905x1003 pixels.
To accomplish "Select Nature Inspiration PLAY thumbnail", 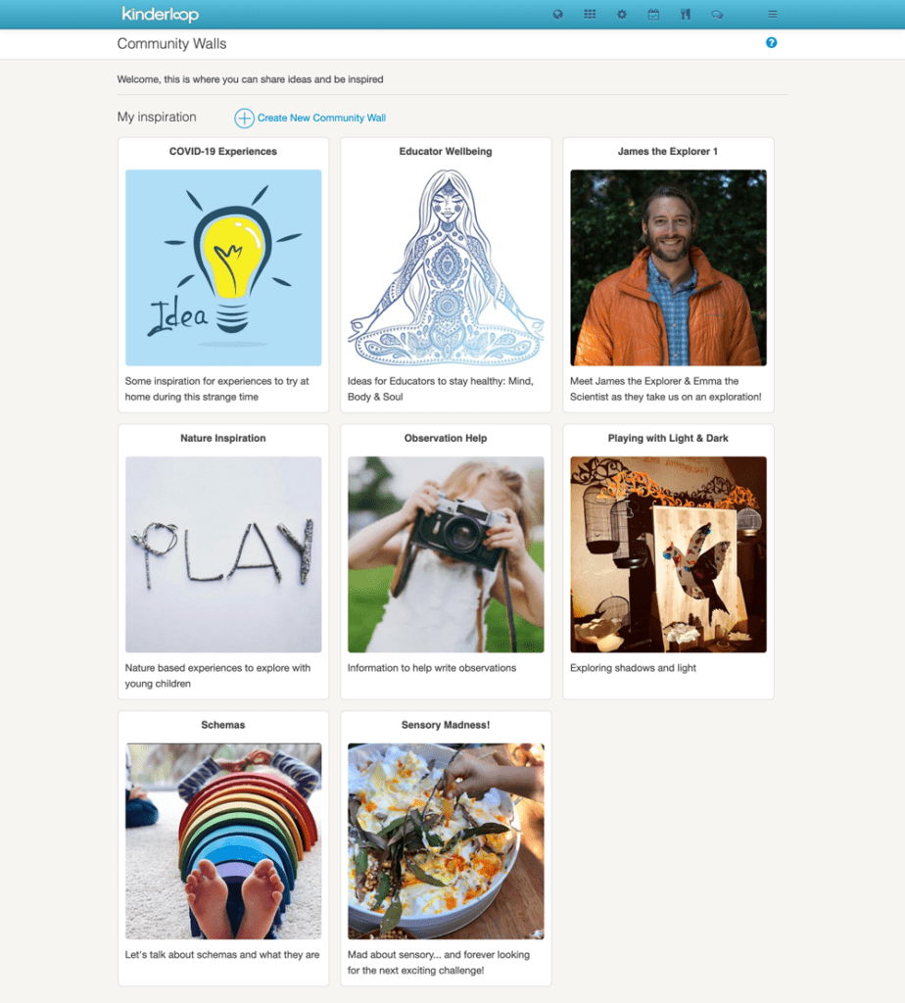I will [223, 554].
